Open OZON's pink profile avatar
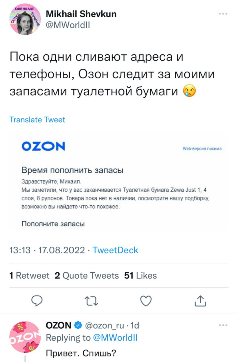This screenshot has width=238, height=362. (25, 337)
